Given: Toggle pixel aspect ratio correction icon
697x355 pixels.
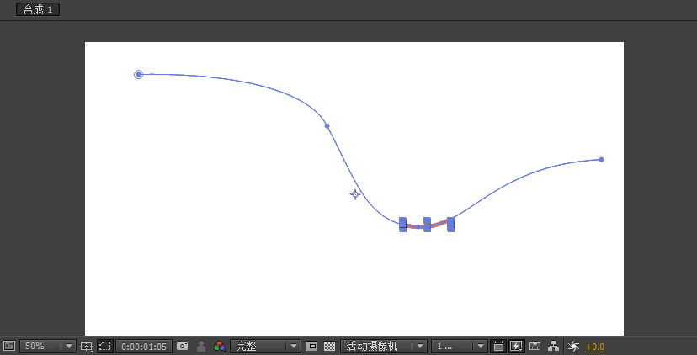Looking at the screenshot, I should 498,346.
